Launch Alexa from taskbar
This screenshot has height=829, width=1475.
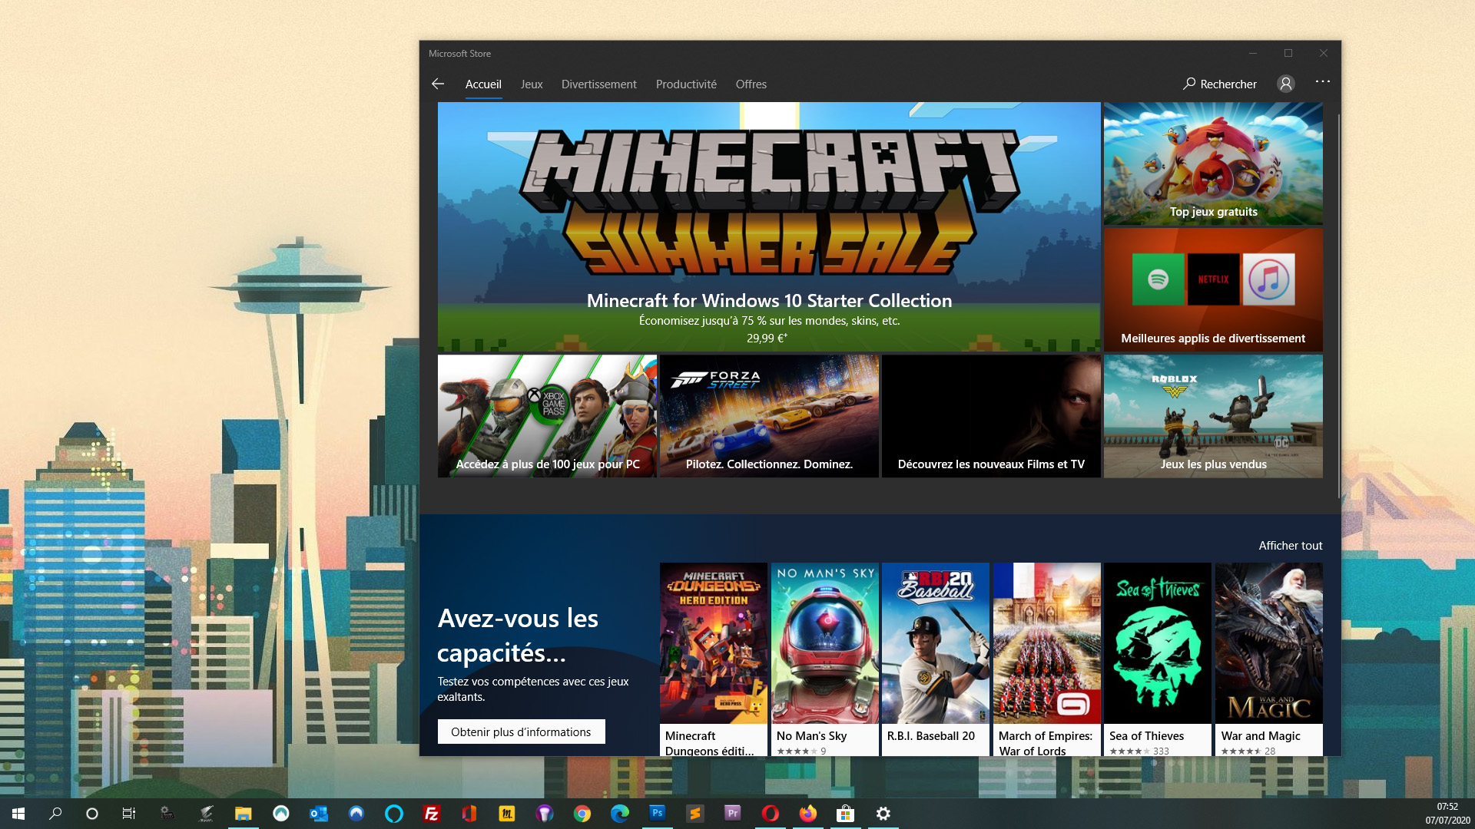393,814
